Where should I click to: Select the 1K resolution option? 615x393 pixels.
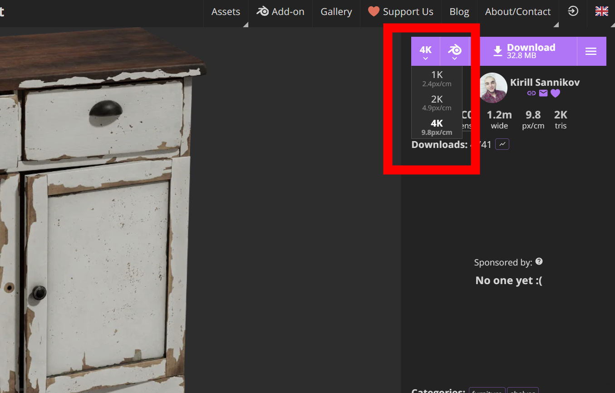437,79
